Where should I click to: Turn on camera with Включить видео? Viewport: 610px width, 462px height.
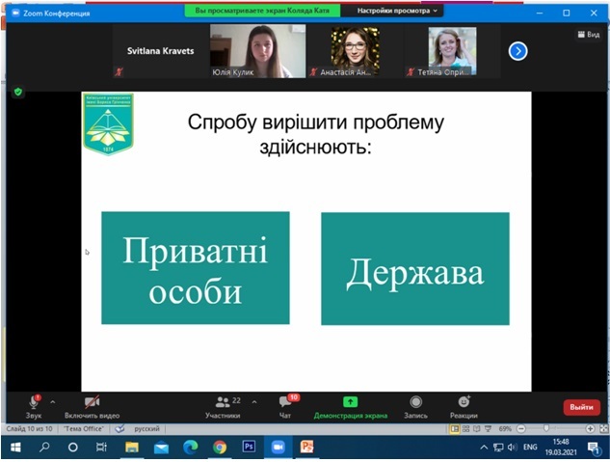93,403
